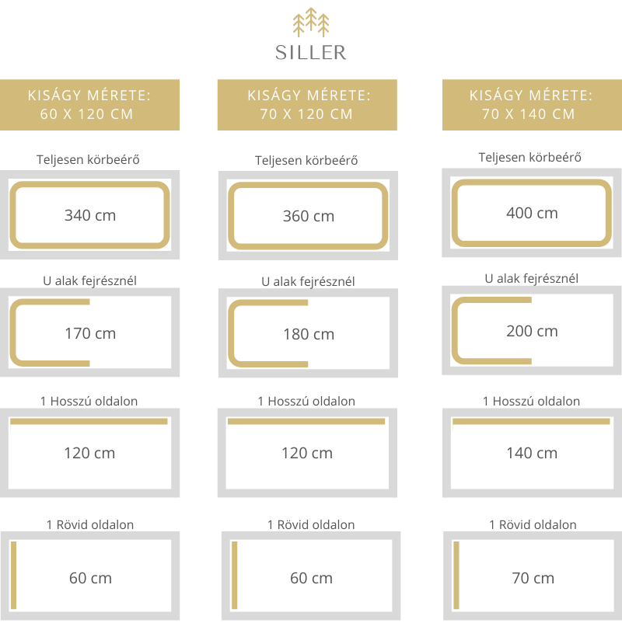Screen dimensions: 622x630
Task: Click the '1 Hosszú oldalon' label in the third column
Action: (531, 401)
